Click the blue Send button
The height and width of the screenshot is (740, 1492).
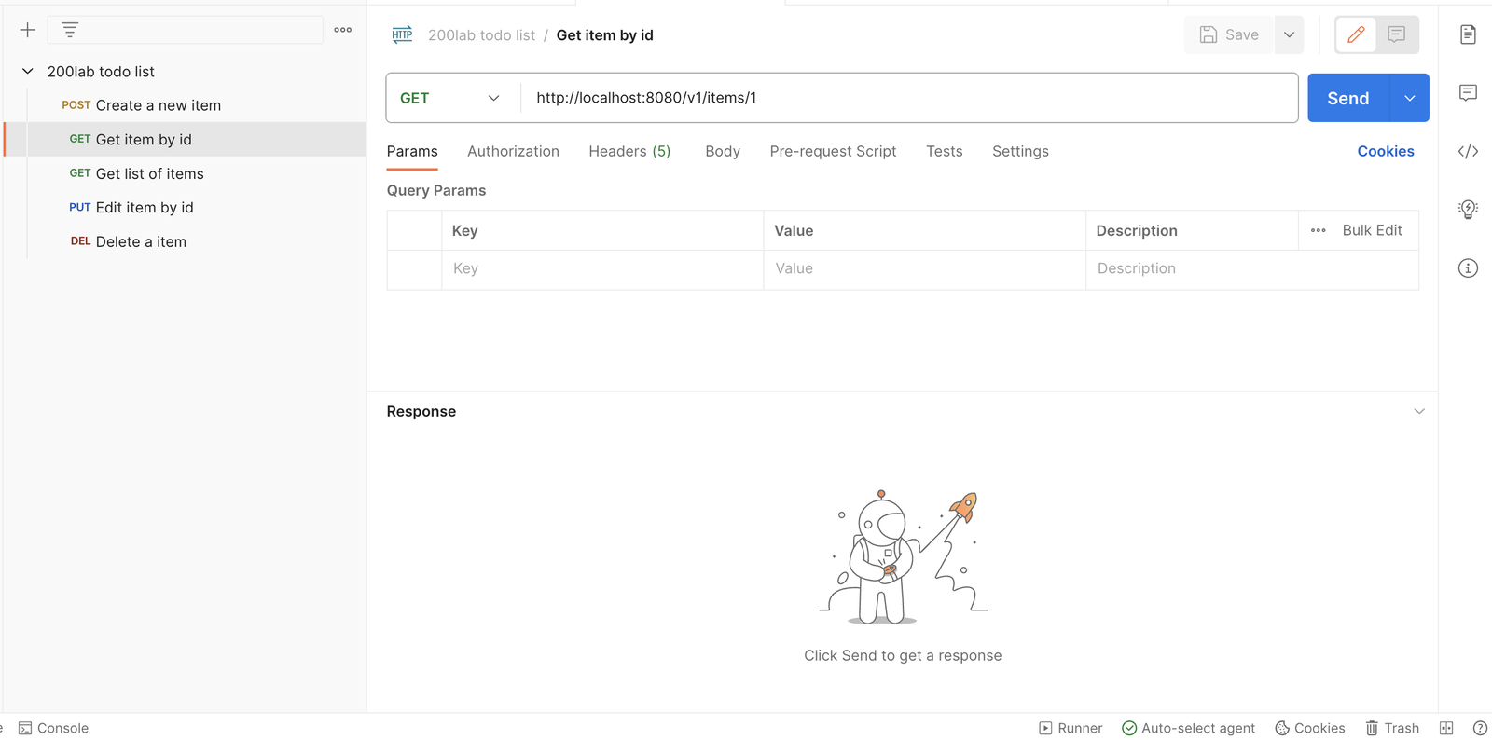(1348, 98)
